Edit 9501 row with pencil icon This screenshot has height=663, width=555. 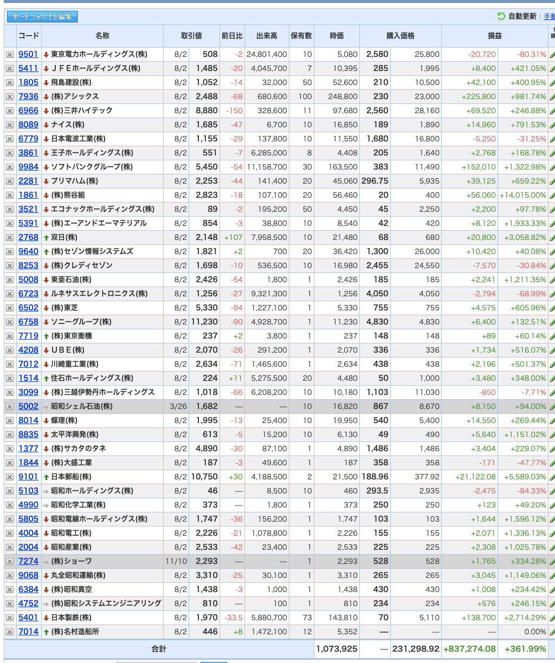(x=552, y=55)
